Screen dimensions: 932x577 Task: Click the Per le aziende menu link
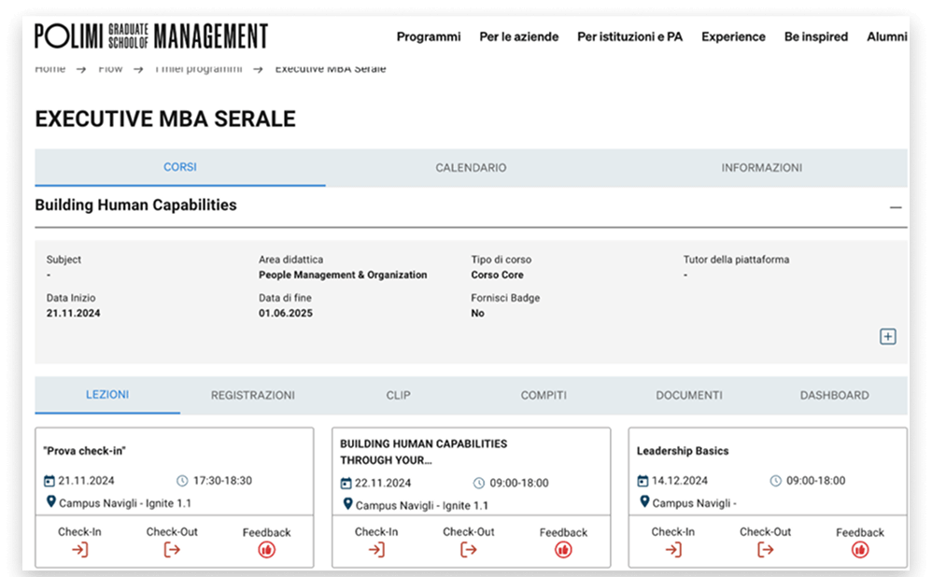pyautogui.click(x=518, y=37)
